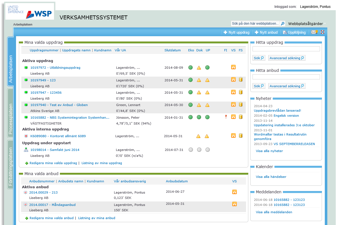Image resolution: width=338 pixels, height=225 pixels.
Task: Sort by Anbudsdatum column header
Action: pos(177,181)
